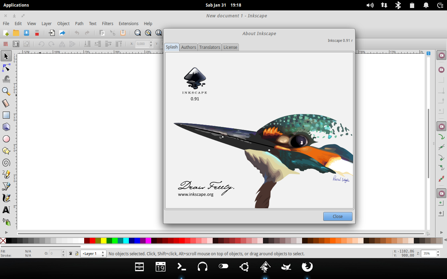The height and width of the screenshot is (279, 447).
Task: Zoom to fit selection icon
Action: [x=138, y=33]
